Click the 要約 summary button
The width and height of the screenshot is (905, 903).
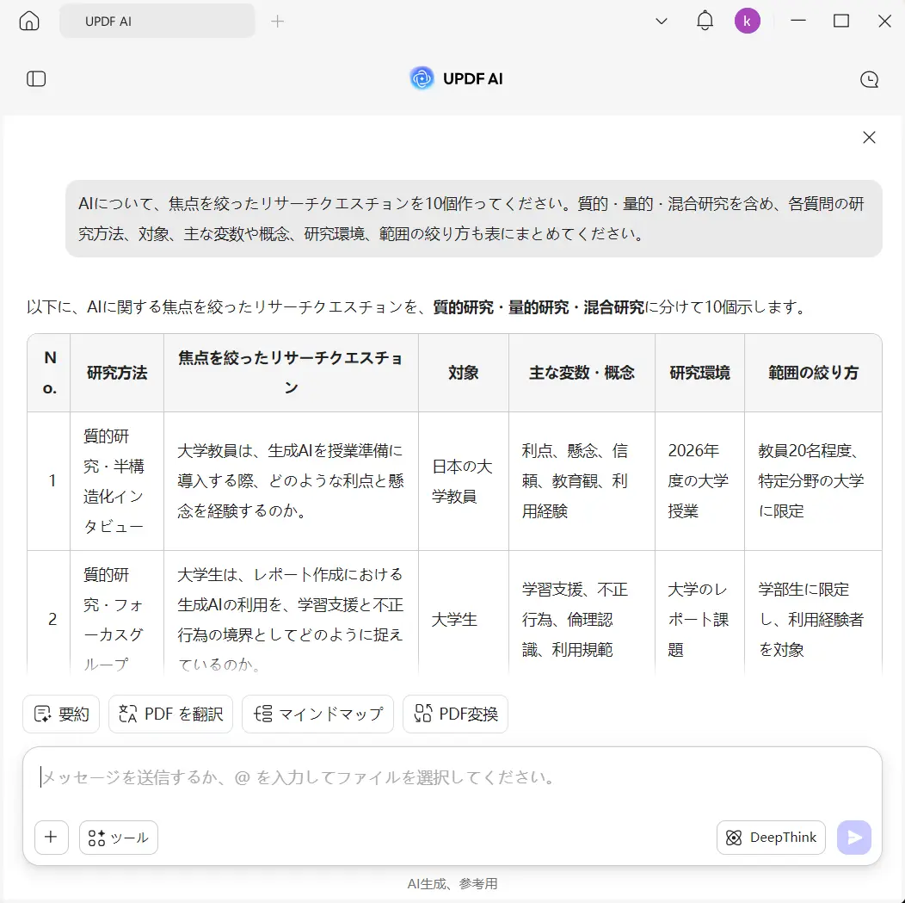coord(61,714)
